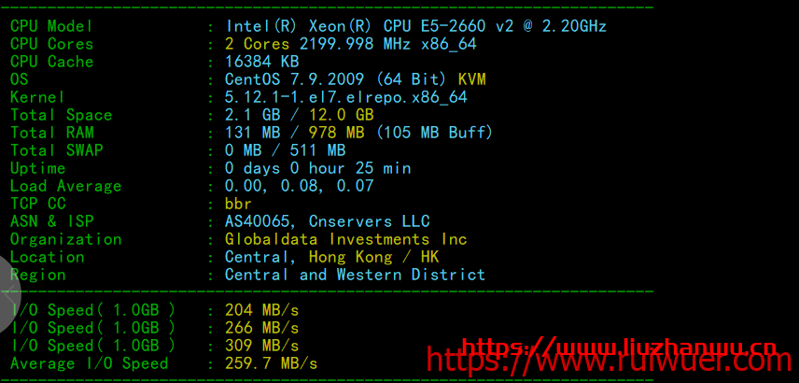Click the 16384 KB CPU Cache value
The image size is (799, 383).
click(x=262, y=62)
